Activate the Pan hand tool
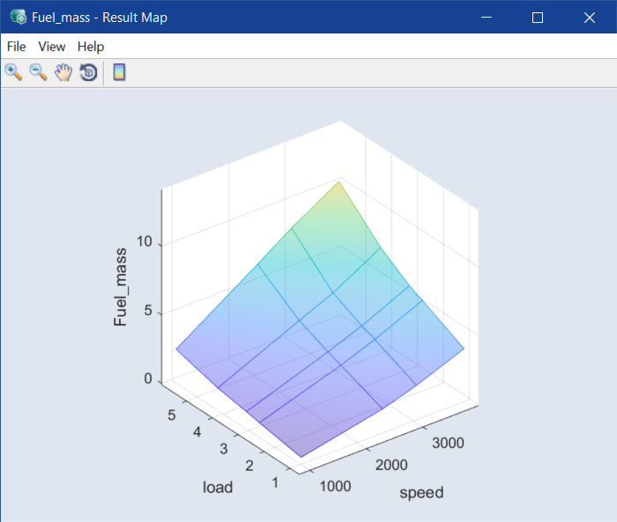617x522 pixels. point(63,72)
